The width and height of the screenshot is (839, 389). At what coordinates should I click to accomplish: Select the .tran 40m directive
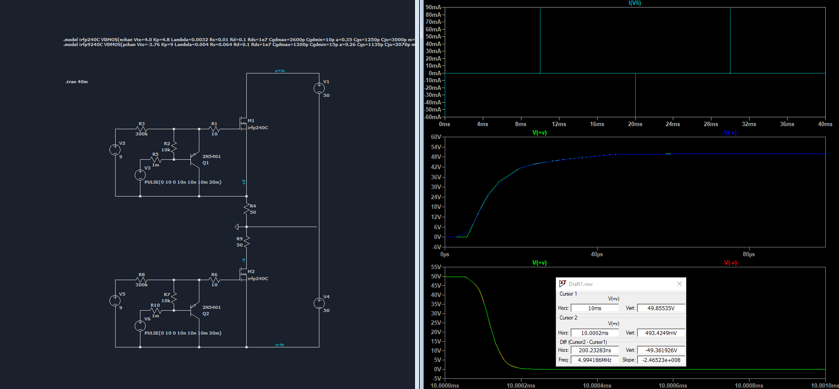coord(77,82)
